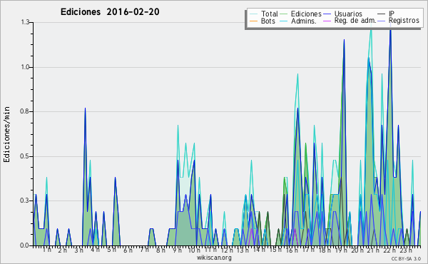Image resolution: width=428 pixels, height=264 pixels.
Task: Click the '9 h' x-axis label
Action: (x=177, y=250)
